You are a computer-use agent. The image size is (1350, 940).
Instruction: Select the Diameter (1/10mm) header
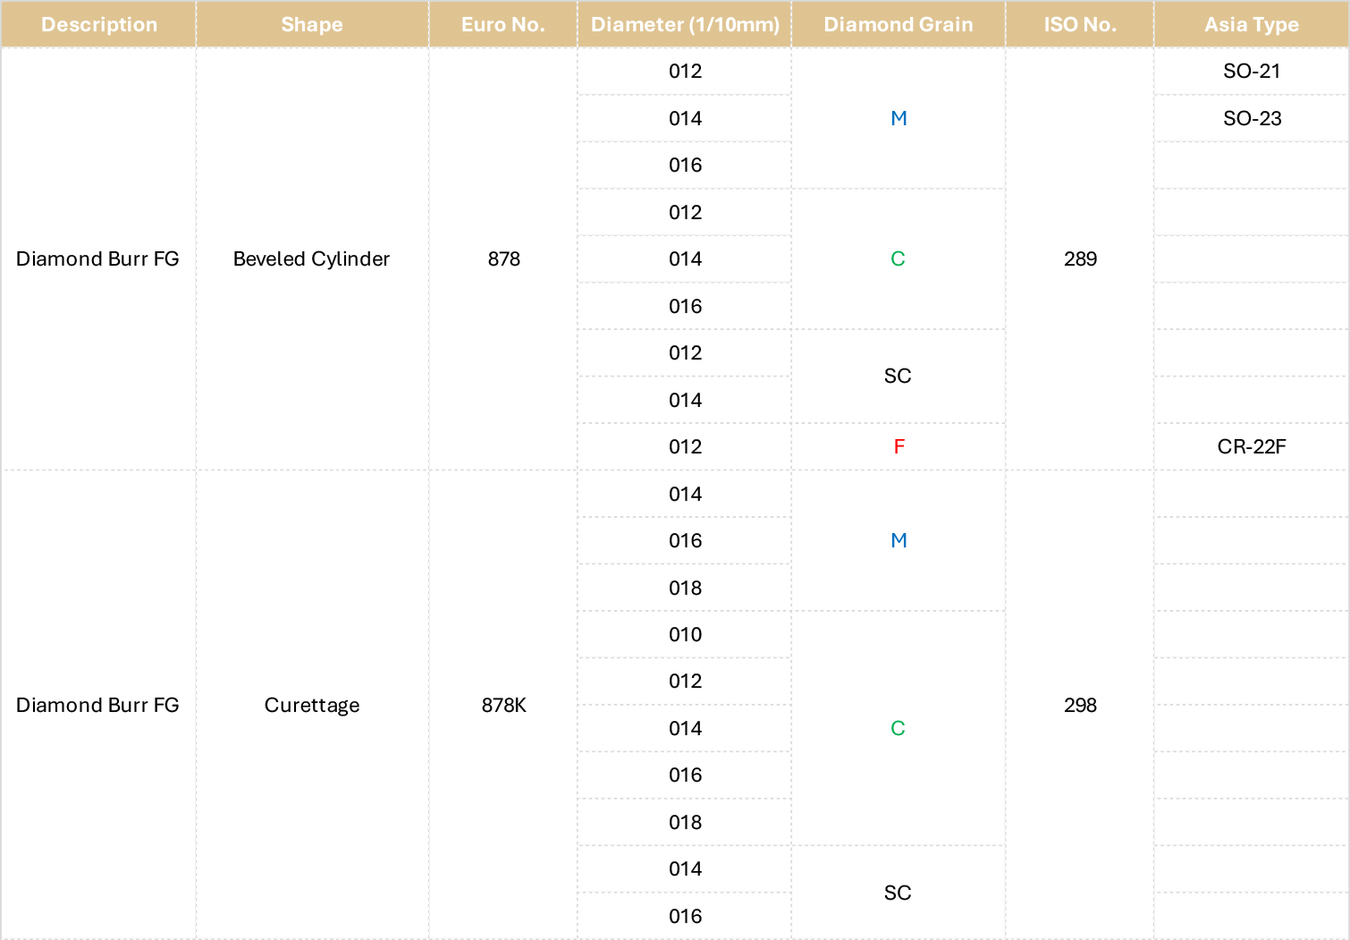click(x=685, y=24)
